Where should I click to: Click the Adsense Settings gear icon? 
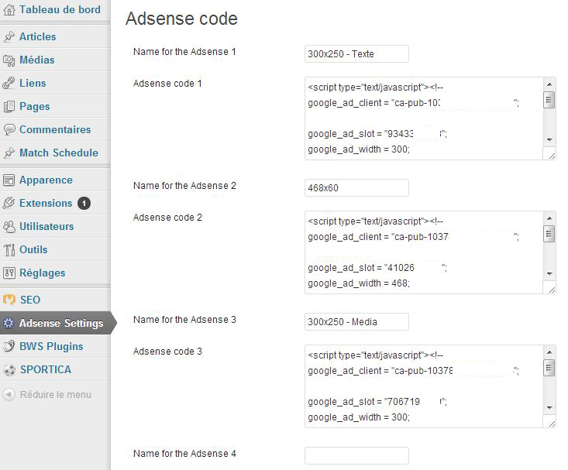click(x=9, y=323)
